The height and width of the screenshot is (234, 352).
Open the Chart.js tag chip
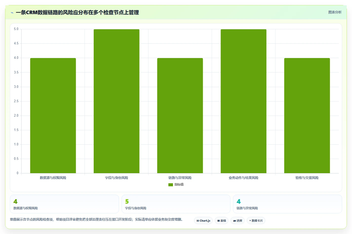[203, 221]
